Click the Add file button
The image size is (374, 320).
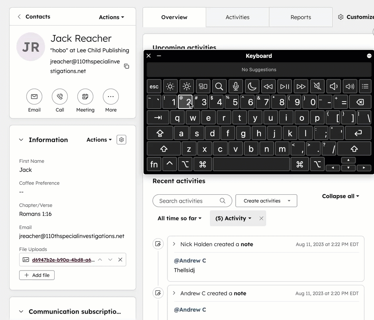[x=37, y=275]
